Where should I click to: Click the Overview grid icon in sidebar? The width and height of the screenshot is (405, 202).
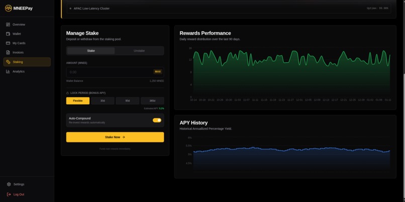tap(8, 25)
